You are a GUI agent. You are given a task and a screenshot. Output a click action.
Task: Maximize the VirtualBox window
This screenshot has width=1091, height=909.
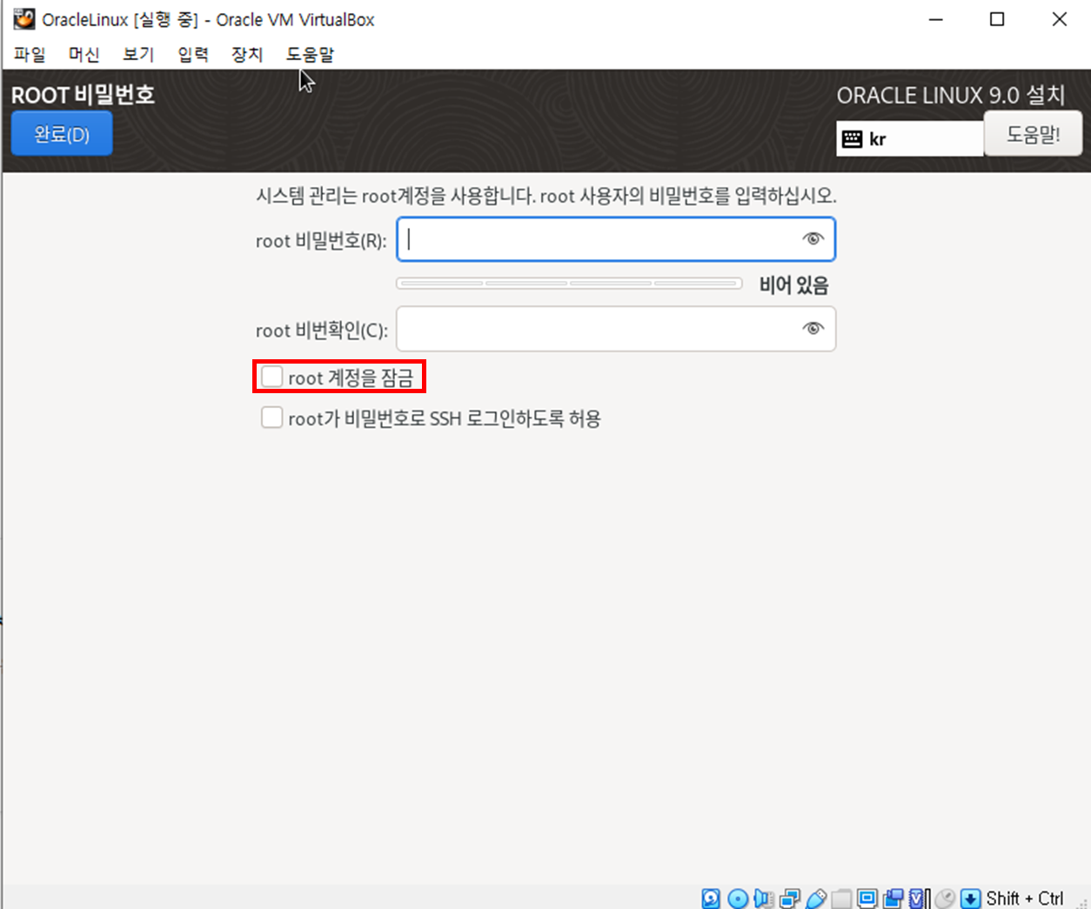tap(997, 19)
